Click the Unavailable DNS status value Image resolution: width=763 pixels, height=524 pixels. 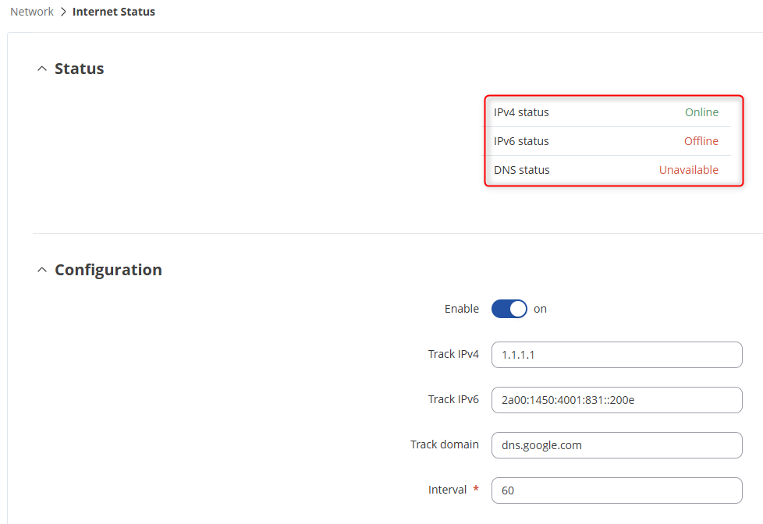tap(688, 170)
